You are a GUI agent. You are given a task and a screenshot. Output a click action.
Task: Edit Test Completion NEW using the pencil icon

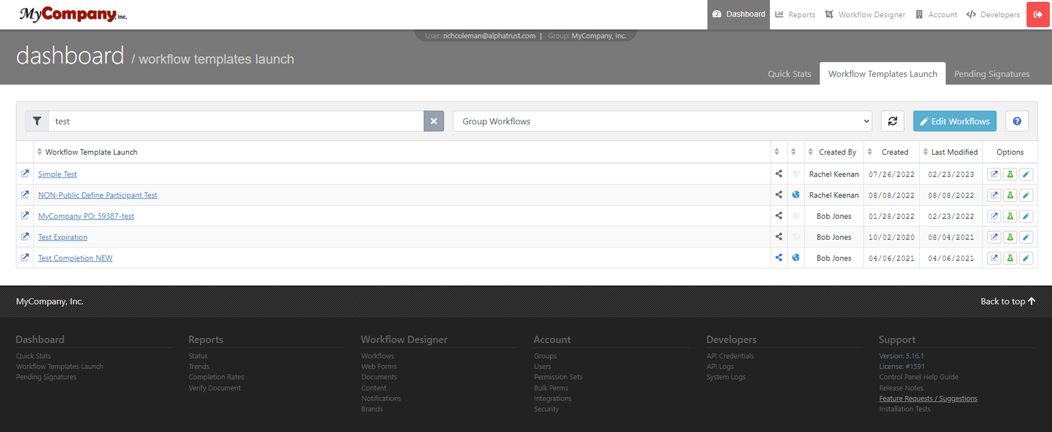pyautogui.click(x=1025, y=258)
